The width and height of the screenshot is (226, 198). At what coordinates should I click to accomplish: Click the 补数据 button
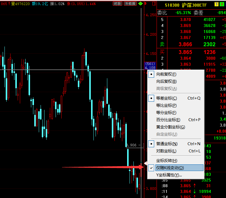[130, 4]
